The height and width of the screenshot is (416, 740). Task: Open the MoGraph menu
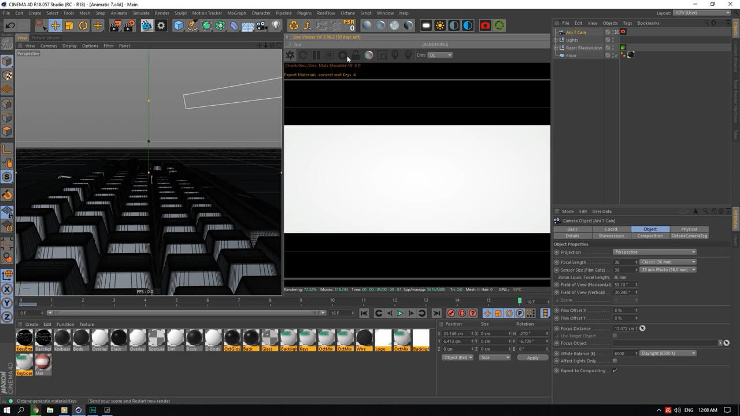click(x=236, y=13)
